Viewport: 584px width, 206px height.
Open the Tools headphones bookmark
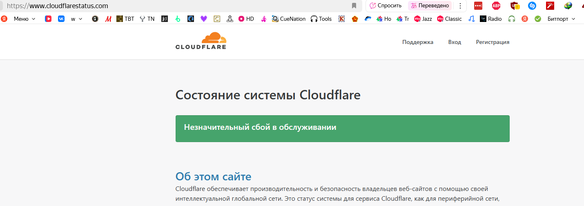tap(321, 19)
